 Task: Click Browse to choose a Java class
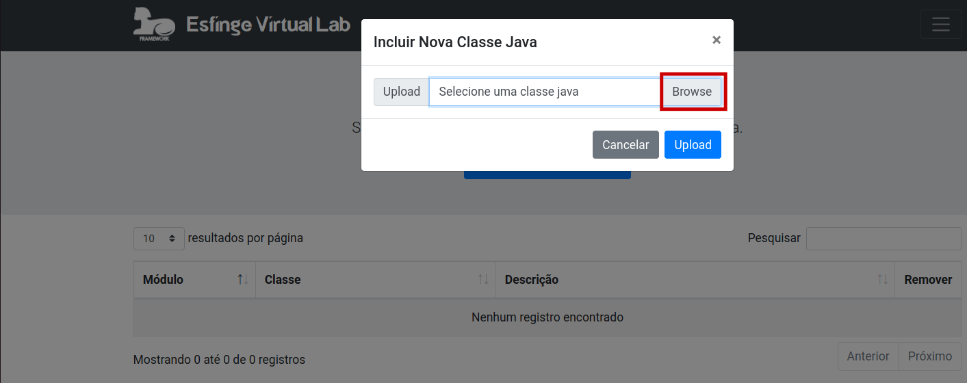[x=692, y=92]
